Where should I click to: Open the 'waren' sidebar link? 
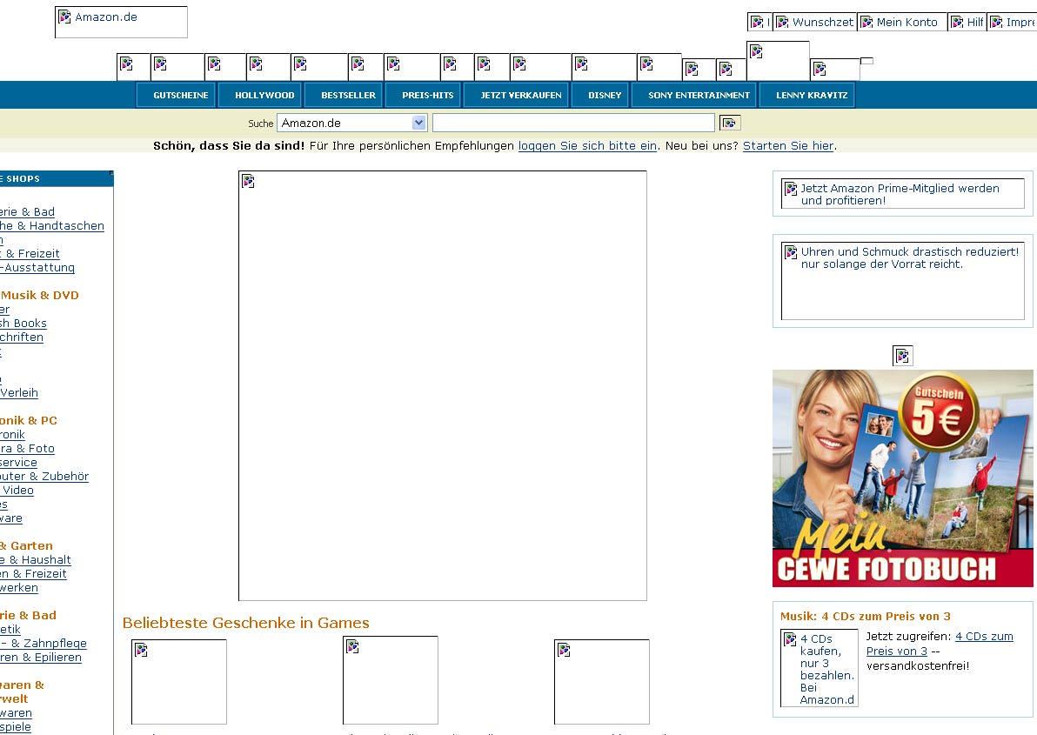pyautogui.click(x=16, y=713)
